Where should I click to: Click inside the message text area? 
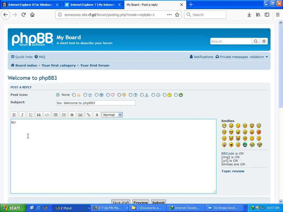point(113,156)
